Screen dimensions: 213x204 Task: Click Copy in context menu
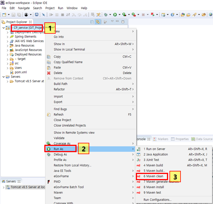pyautogui.click(x=90, y=57)
